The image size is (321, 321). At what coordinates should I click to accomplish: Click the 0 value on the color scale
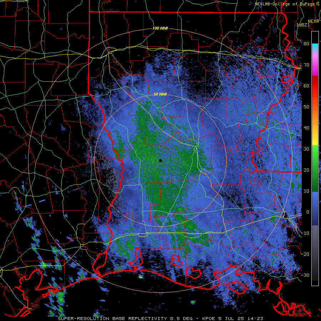coord(307,212)
